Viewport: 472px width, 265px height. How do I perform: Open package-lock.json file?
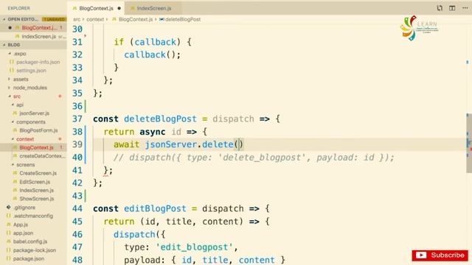tap(35, 250)
